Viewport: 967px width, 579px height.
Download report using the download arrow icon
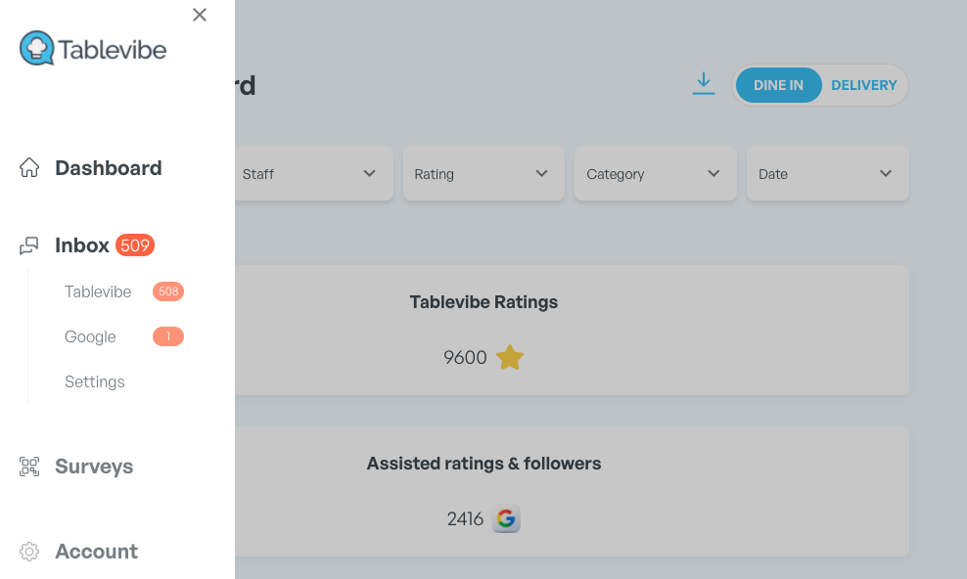point(703,84)
